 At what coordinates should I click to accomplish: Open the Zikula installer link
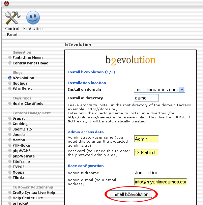(18, 178)
